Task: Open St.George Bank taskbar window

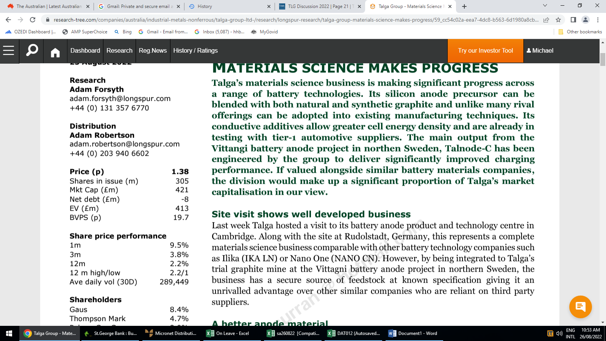Action: coord(111,333)
